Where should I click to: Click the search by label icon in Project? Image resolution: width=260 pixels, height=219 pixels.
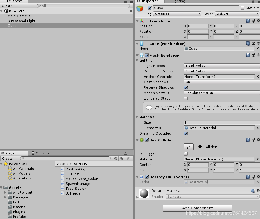122,158
